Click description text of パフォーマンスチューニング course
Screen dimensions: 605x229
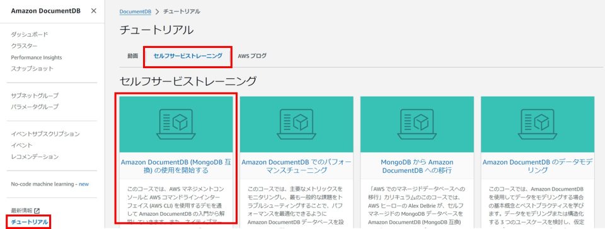[296, 206]
